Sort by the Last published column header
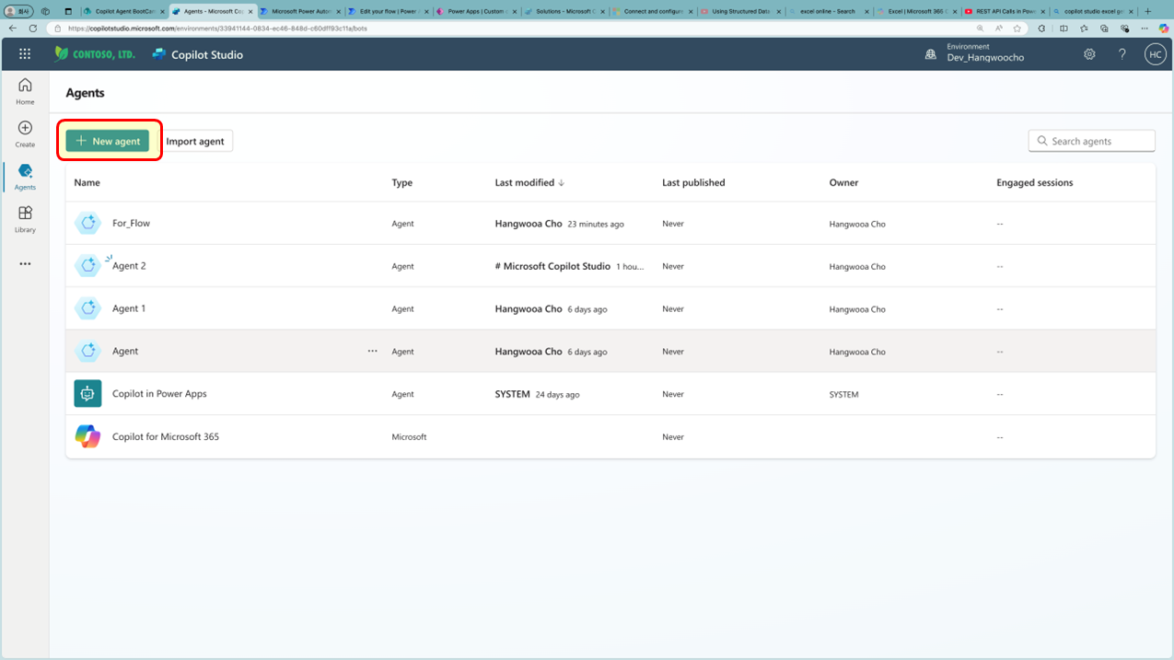Screen dimensions: 1174x660 [693, 182]
